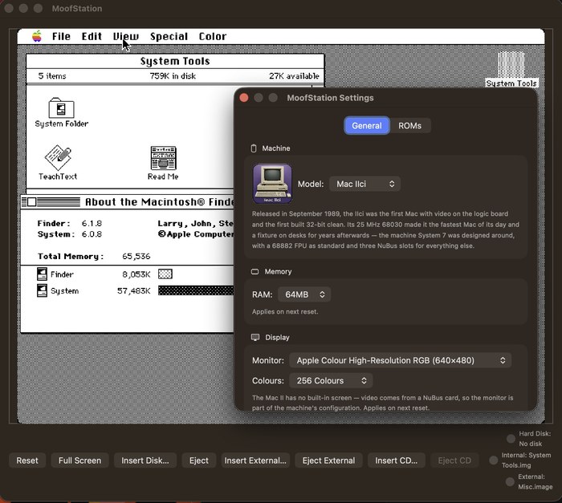
Task: Open the Monitor dropdown
Action: pyautogui.click(x=400, y=360)
